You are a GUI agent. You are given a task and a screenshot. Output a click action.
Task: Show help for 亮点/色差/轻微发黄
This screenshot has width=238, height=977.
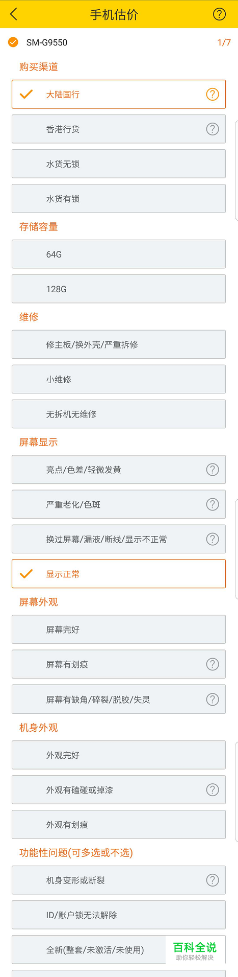(x=213, y=470)
